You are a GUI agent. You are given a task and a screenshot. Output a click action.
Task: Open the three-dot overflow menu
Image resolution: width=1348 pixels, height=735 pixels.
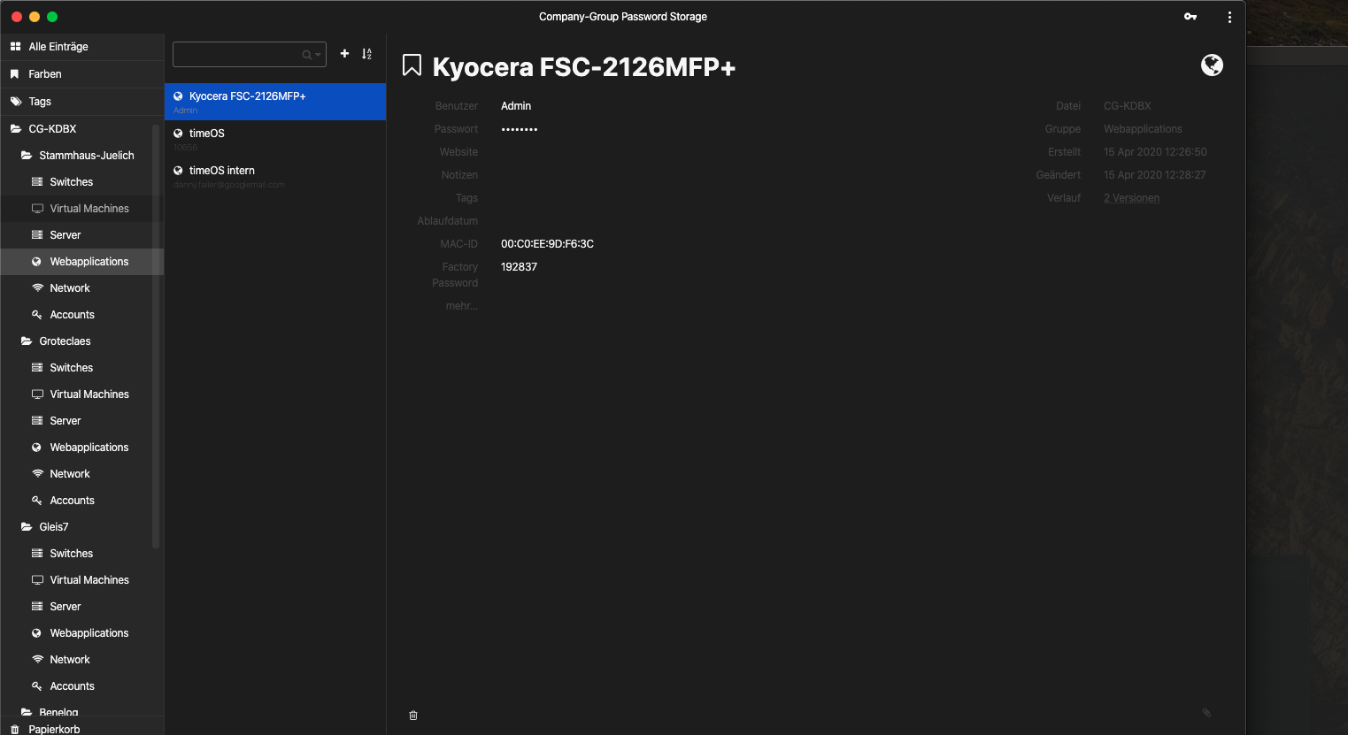coord(1229,16)
